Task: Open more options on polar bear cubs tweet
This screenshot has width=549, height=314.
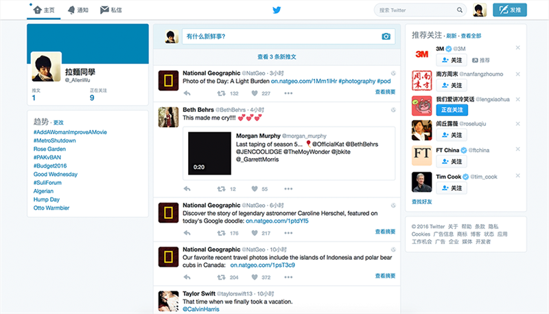Action: (288, 277)
